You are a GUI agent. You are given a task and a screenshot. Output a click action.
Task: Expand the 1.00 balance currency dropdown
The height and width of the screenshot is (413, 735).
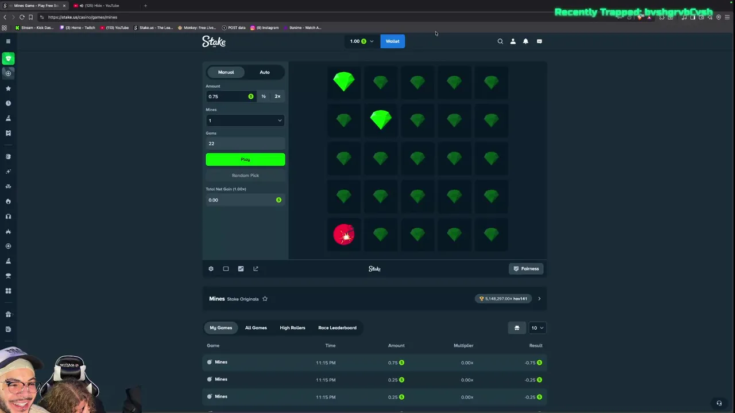click(x=361, y=41)
